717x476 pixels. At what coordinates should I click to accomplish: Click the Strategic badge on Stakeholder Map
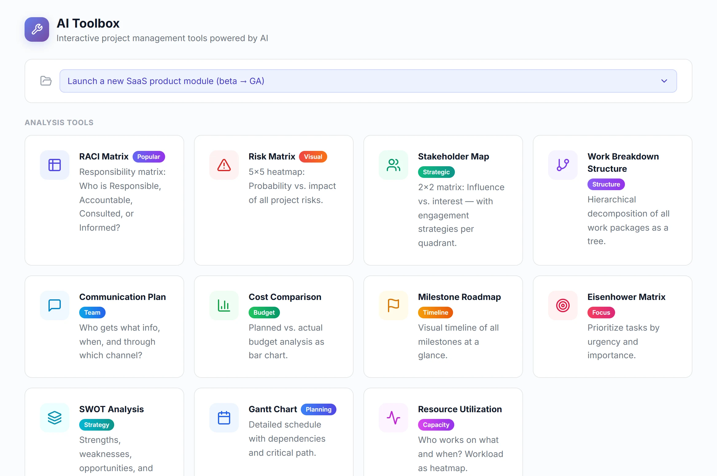pos(436,172)
